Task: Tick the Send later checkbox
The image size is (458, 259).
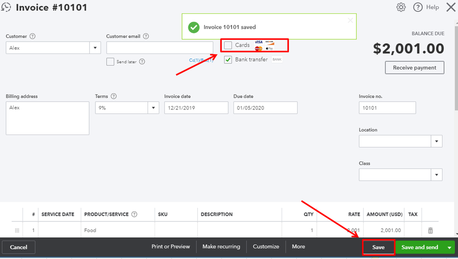Action: point(110,61)
